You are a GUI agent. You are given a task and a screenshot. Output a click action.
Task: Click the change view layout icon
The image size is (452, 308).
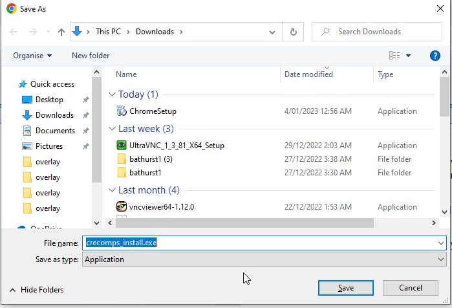point(394,56)
